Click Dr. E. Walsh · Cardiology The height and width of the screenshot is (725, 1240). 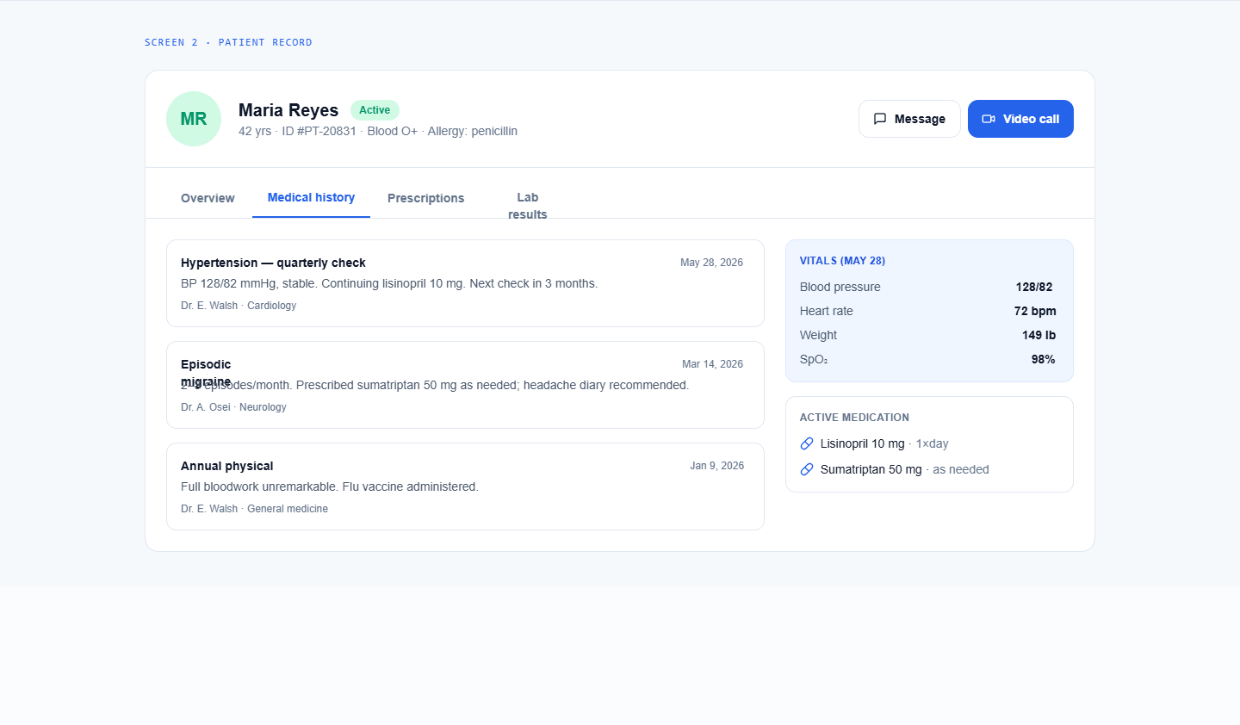(x=239, y=306)
